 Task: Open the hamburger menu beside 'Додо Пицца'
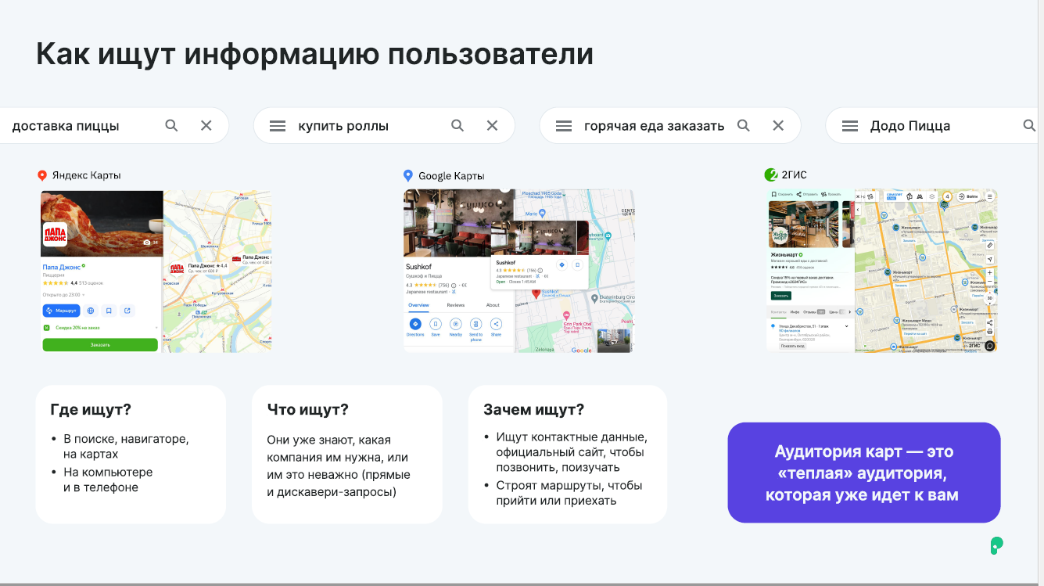(x=850, y=126)
